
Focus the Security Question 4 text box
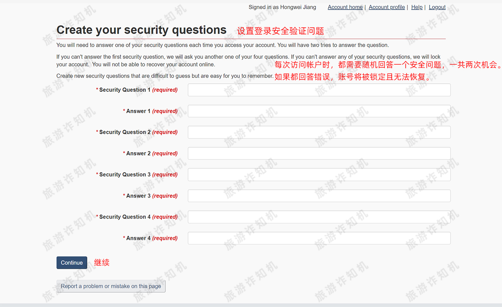pyautogui.click(x=319, y=217)
